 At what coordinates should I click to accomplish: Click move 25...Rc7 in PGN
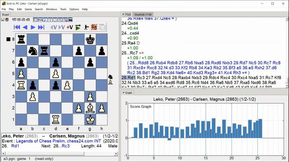click(130, 53)
